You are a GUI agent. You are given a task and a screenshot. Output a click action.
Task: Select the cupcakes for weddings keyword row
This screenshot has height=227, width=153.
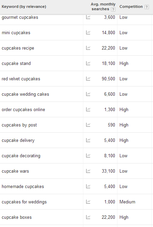[x=76, y=202]
